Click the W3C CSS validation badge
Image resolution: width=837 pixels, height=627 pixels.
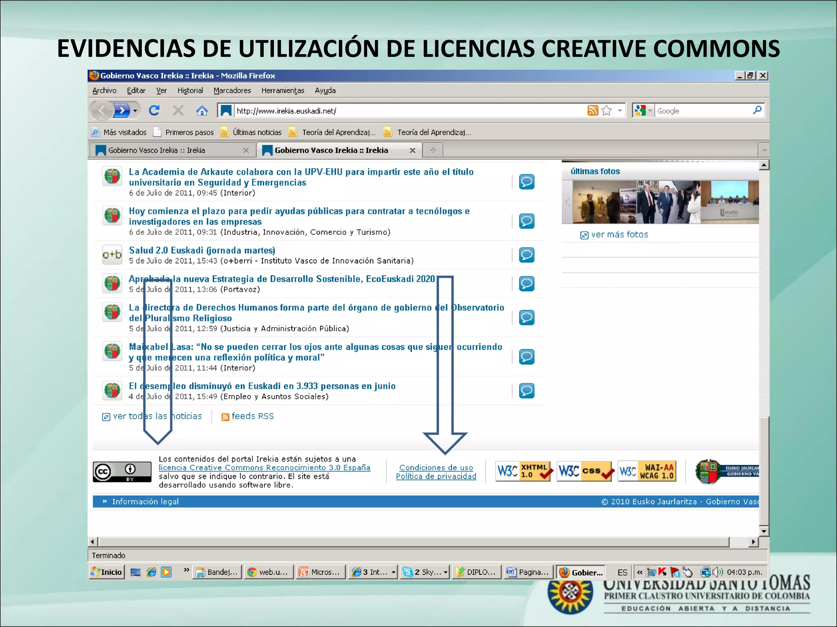point(584,471)
